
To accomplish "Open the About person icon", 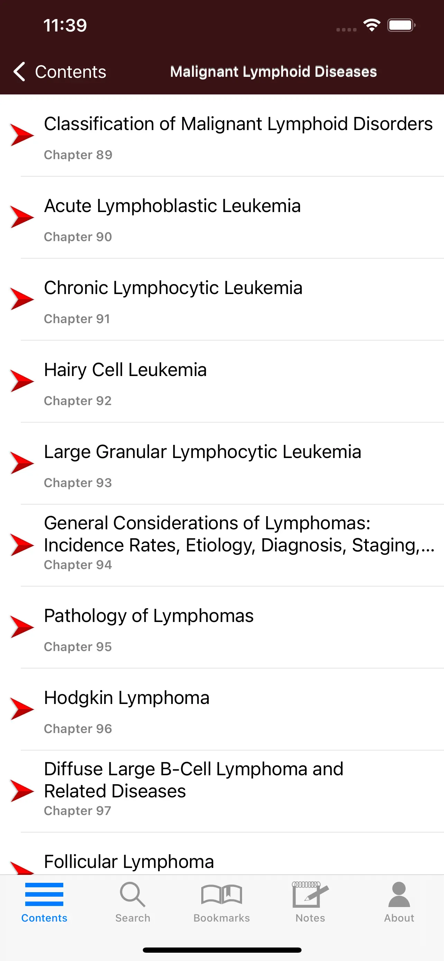I will tap(399, 895).
